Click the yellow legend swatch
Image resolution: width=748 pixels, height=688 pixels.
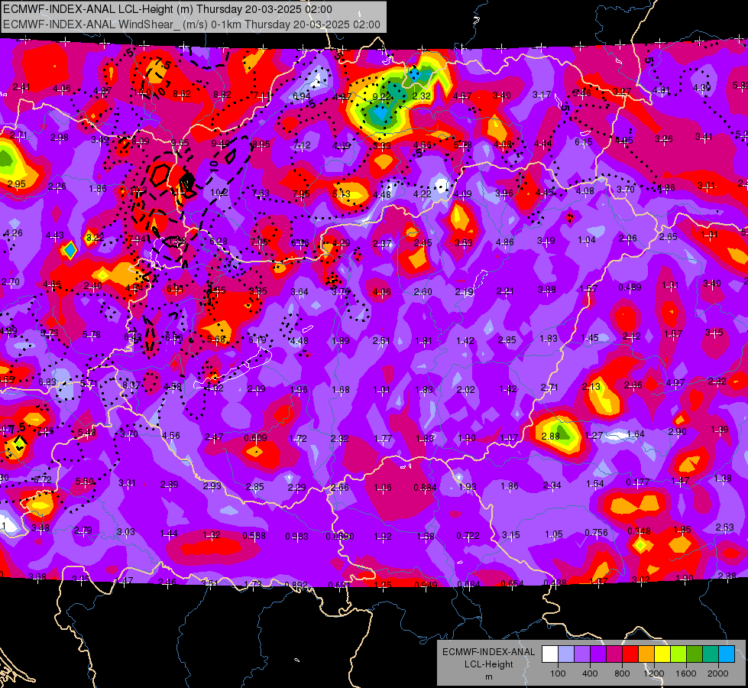[662, 654]
